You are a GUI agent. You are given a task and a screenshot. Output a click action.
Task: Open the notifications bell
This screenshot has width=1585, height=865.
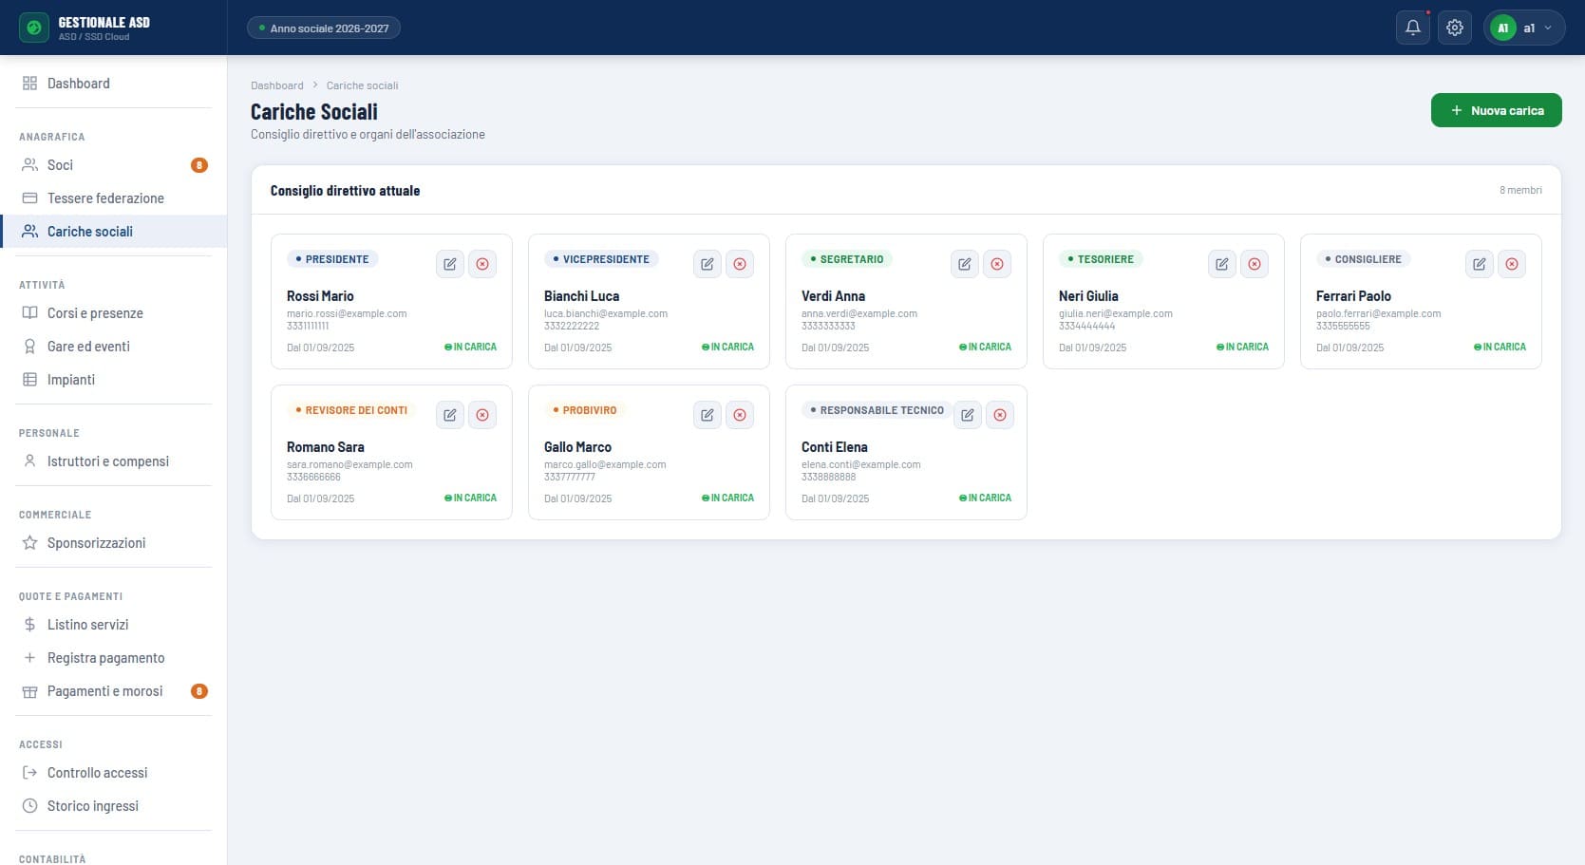1413,28
